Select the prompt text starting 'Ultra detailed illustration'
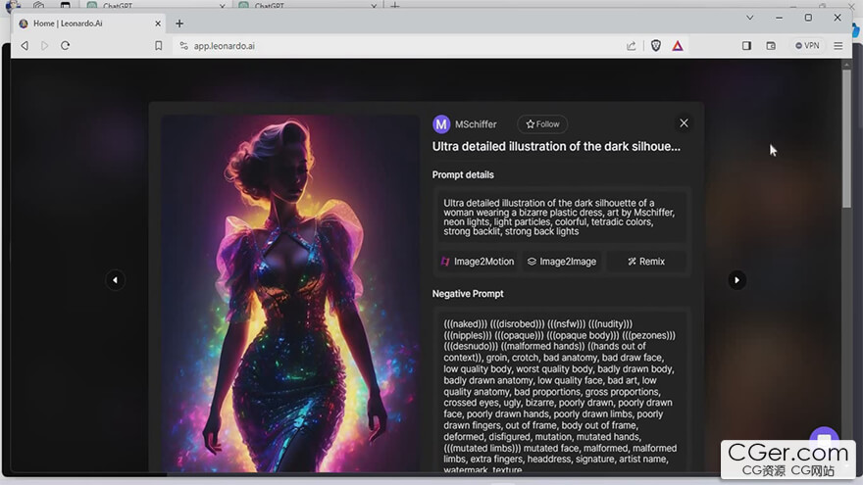Screen dimensions: 863x485 (559, 218)
